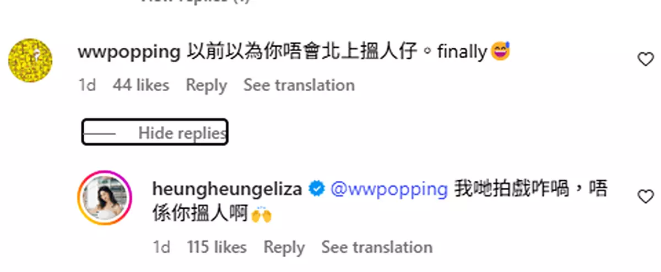Click the 1d timestamp under heungheungeliza's reply
Image resolution: width=661 pixels, height=272 pixels.
[161, 247]
